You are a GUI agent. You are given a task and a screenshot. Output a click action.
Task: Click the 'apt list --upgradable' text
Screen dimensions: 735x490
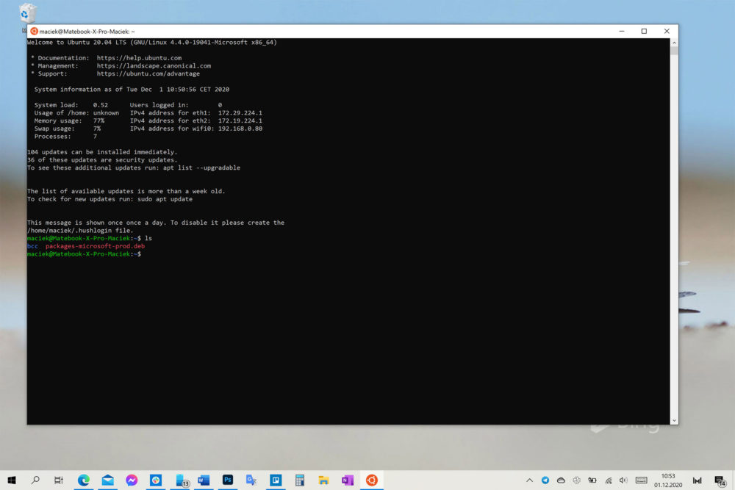[x=201, y=167]
